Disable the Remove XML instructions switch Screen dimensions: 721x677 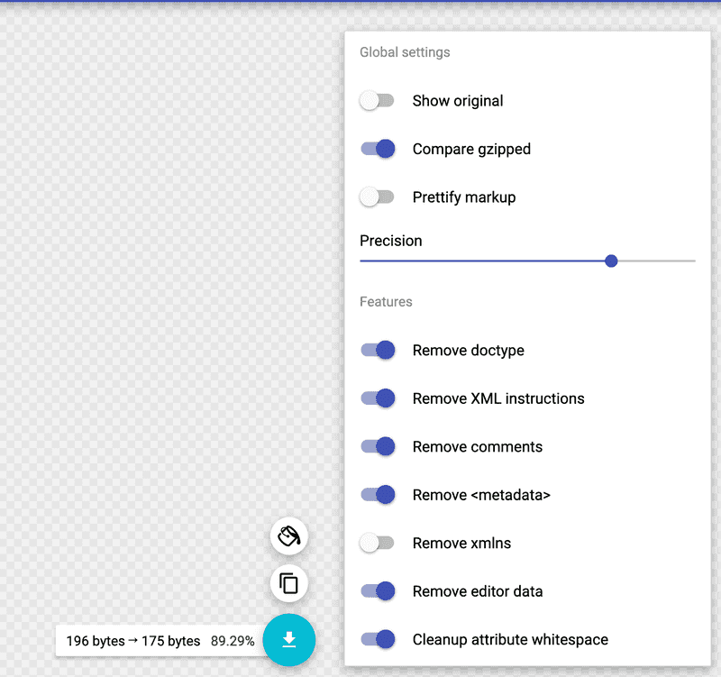(378, 398)
